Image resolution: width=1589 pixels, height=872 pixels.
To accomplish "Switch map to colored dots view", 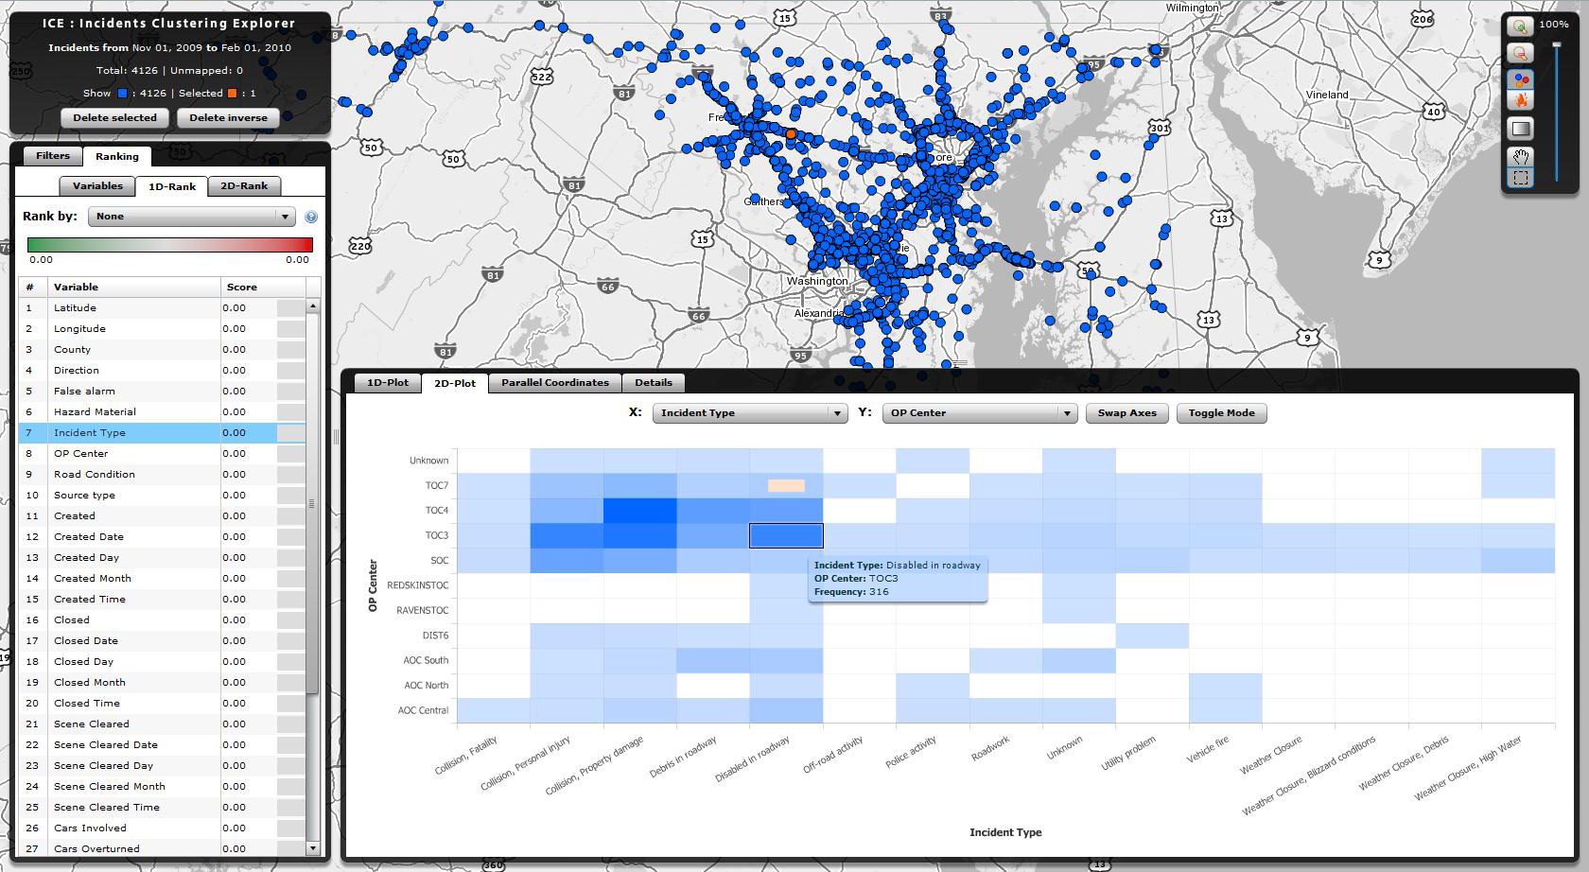I will [1520, 80].
